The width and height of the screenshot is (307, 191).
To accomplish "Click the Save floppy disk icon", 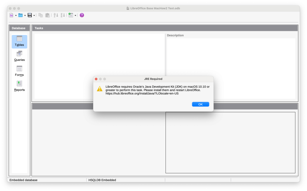I will click(30, 15).
